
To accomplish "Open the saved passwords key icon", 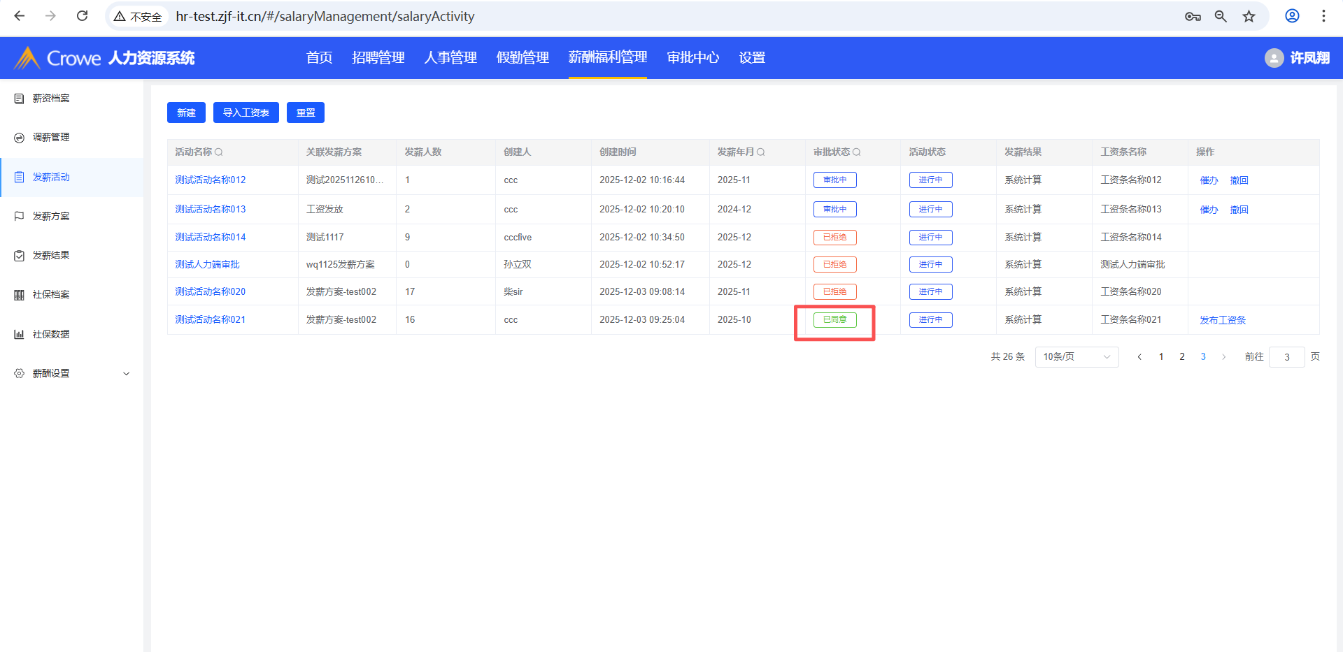I will point(1193,16).
